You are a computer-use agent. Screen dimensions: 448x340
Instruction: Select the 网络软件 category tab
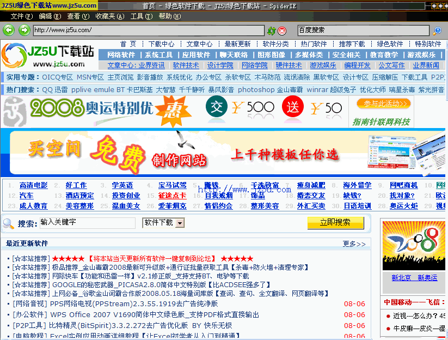click(x=121, y=55)
